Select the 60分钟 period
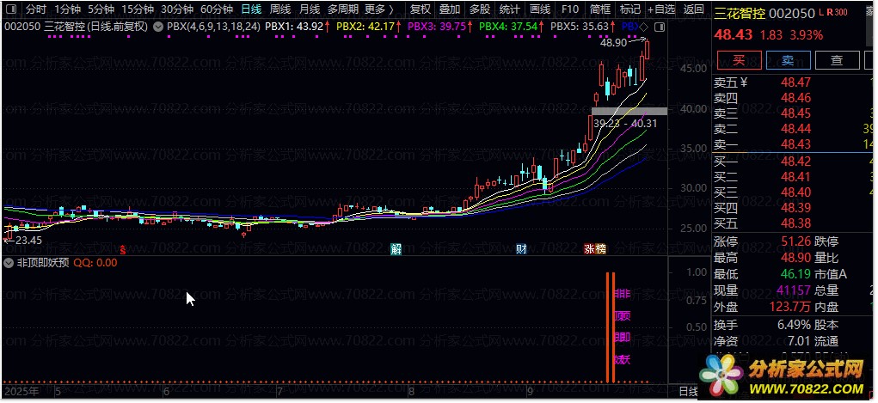 point(217,9)
